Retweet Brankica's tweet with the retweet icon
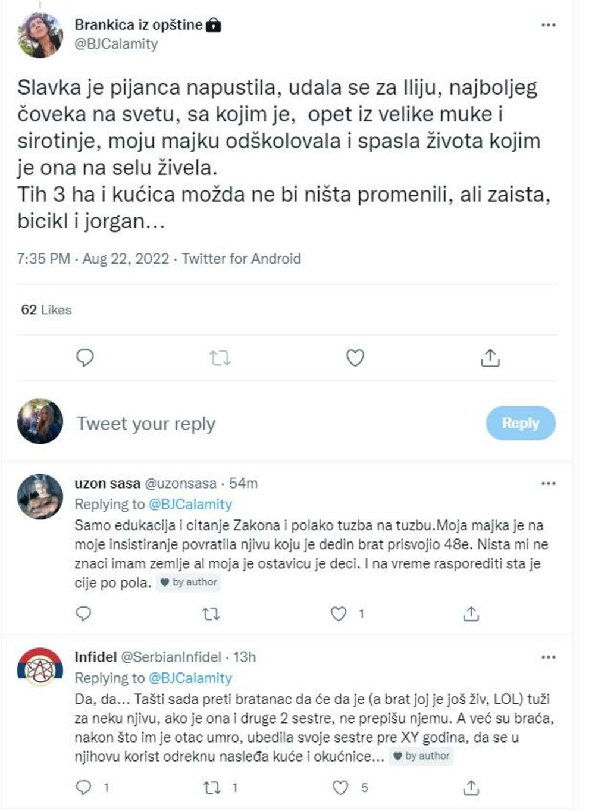This screenshot has height=811, width=595. click(220, 358)
